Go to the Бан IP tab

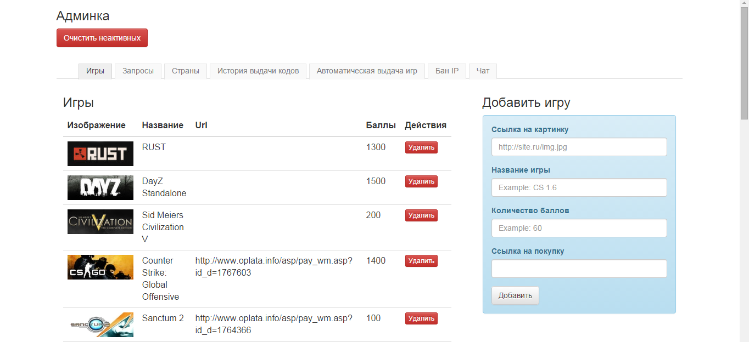coord(446,71)
